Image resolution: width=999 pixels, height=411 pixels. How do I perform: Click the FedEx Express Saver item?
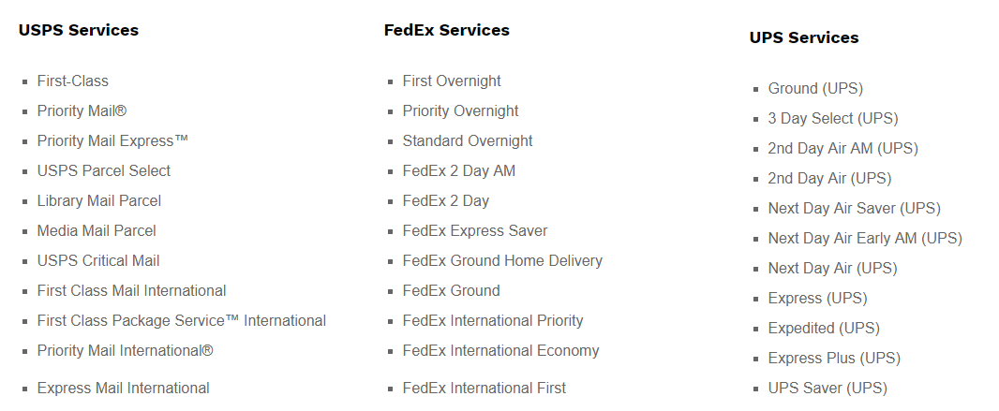tap(475, 231)
